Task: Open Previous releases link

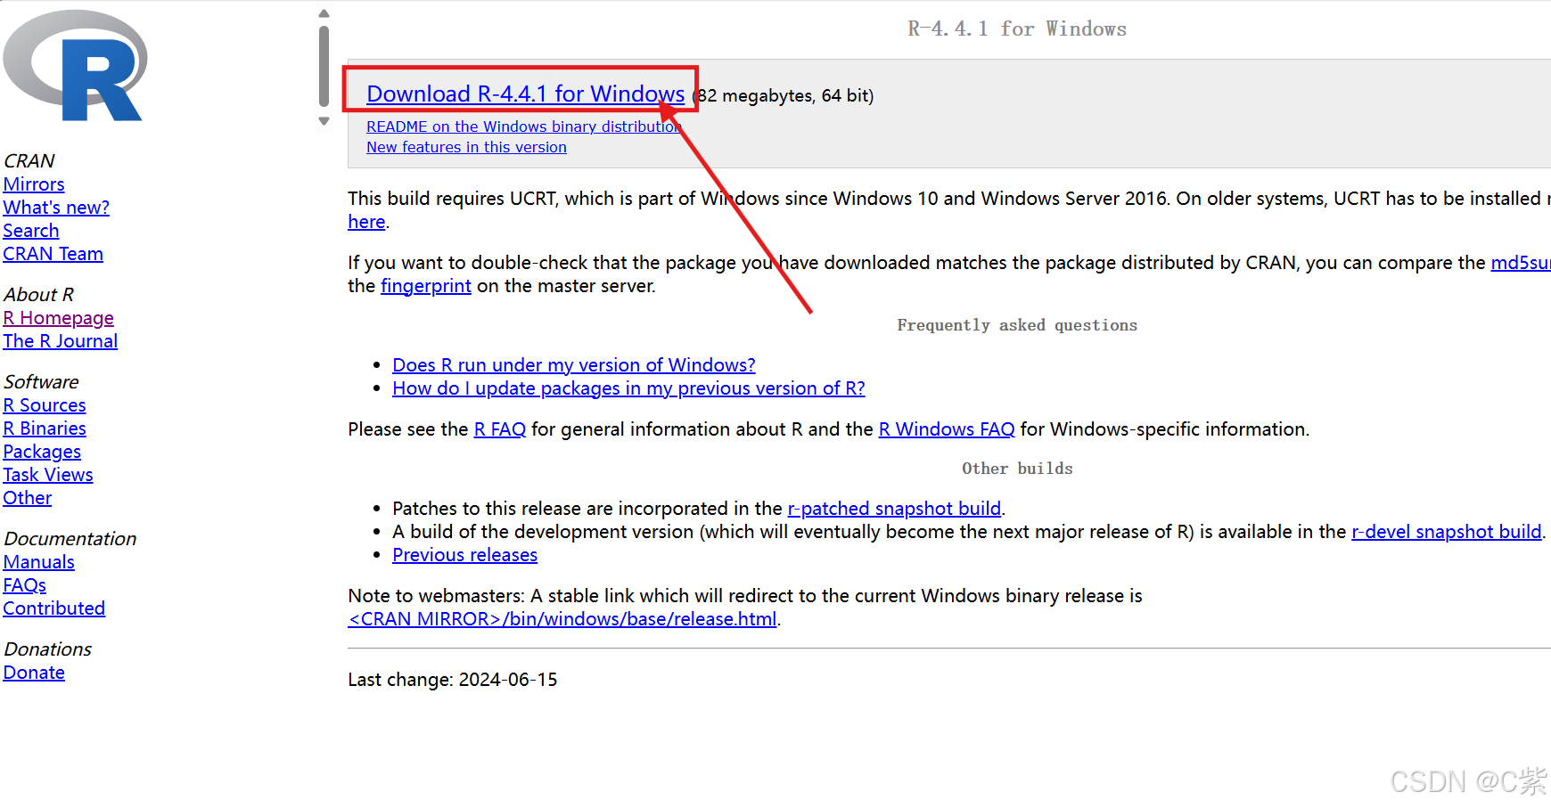Action: [464, 555]
